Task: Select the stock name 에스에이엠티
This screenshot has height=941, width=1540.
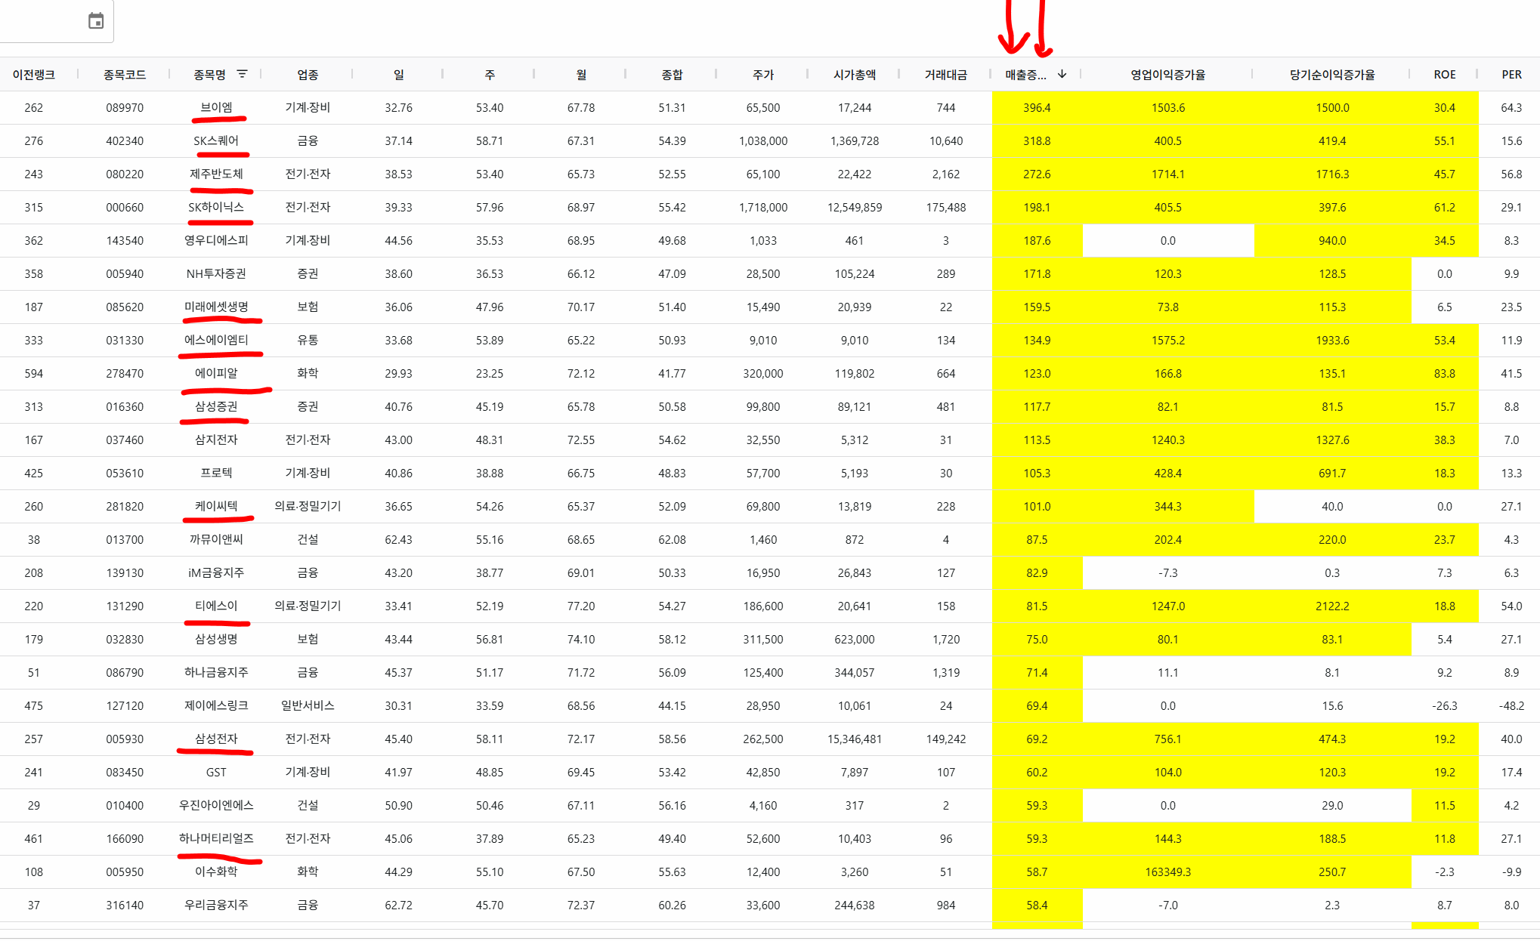Action: click(216, 341)
